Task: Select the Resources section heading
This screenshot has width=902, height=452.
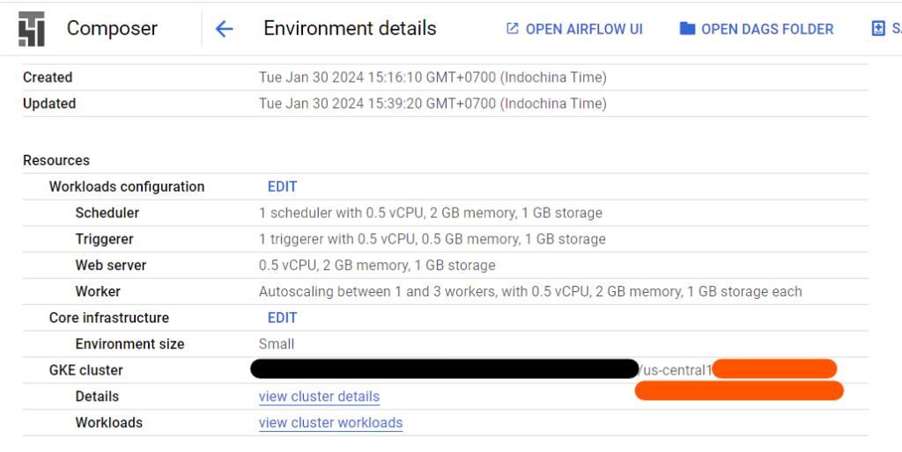Action: coord(56,161)
